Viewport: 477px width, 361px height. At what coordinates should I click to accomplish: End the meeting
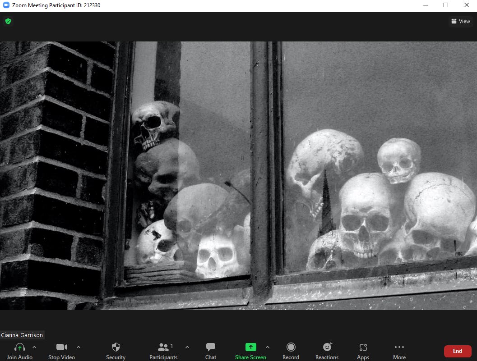(x=457, y=351)
